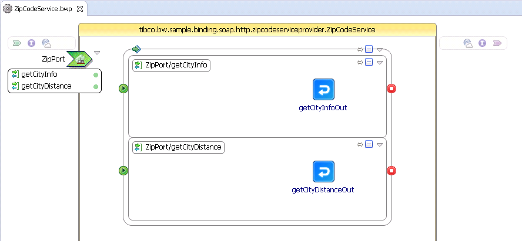Click the green arrow icon atop the outer group
Image resolution: width=522 pixels, height=241 pixels.
point(136,49)
